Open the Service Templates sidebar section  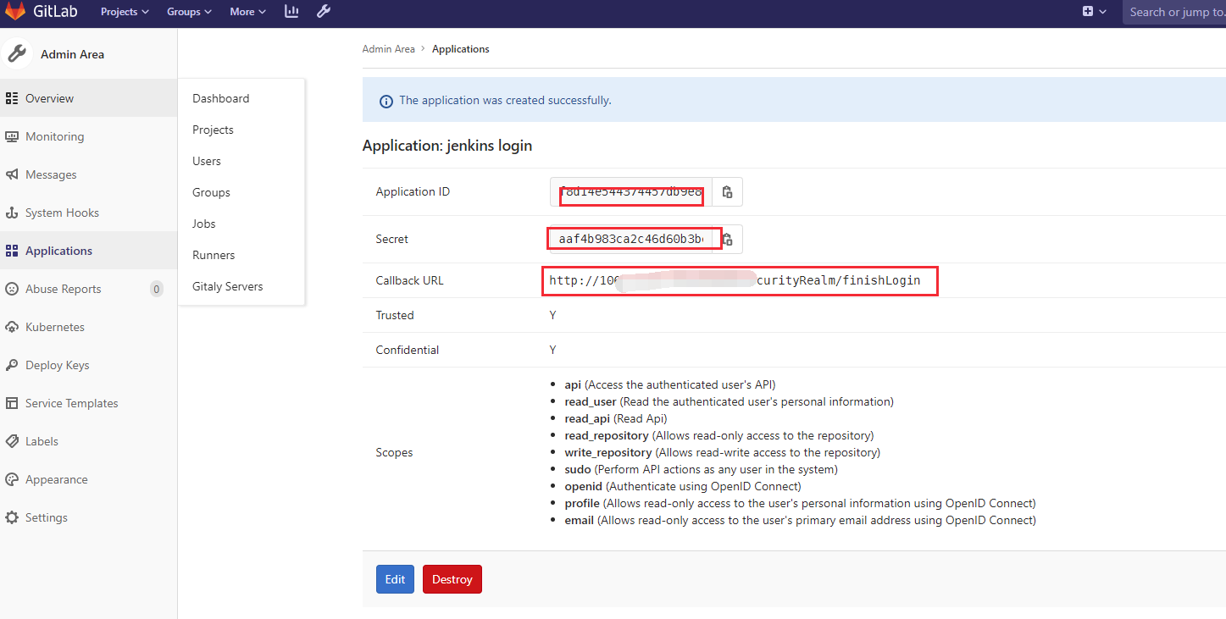click(88, 403)
